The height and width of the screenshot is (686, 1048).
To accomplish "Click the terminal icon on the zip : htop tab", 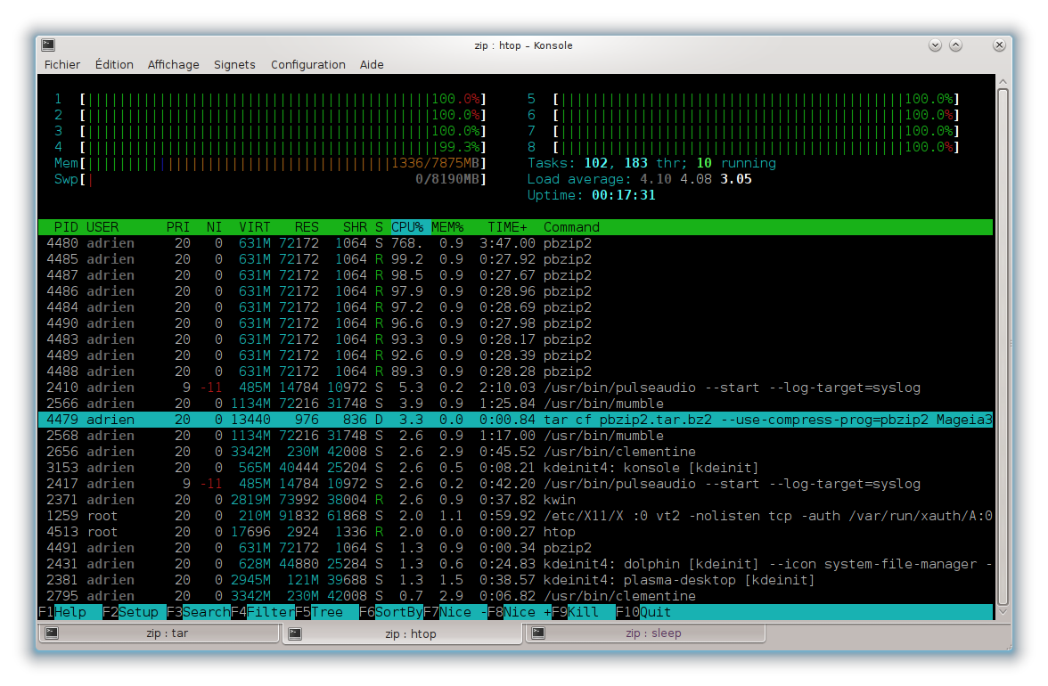I will click(x=295, y=633).
